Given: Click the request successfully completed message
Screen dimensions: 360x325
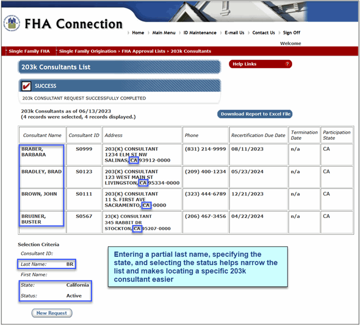Looking at the screenshot, I should click(84, 98).
